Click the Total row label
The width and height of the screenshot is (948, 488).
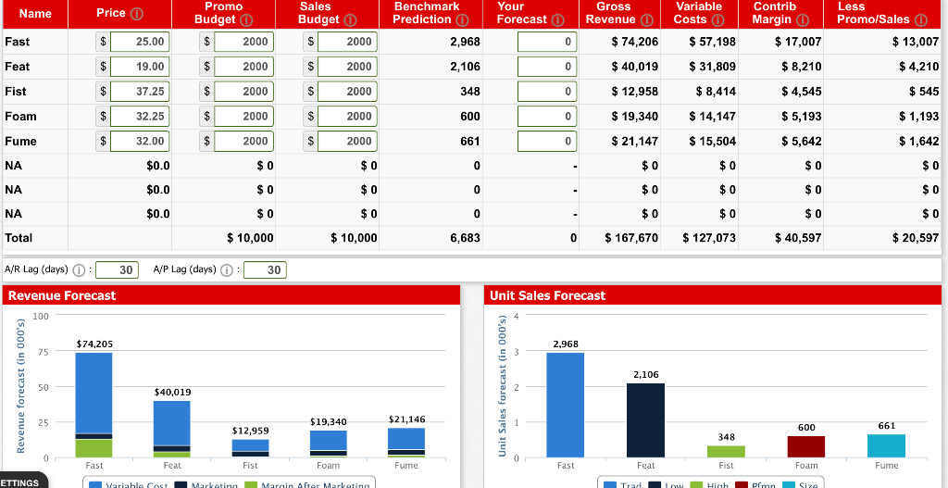[19, 238]
